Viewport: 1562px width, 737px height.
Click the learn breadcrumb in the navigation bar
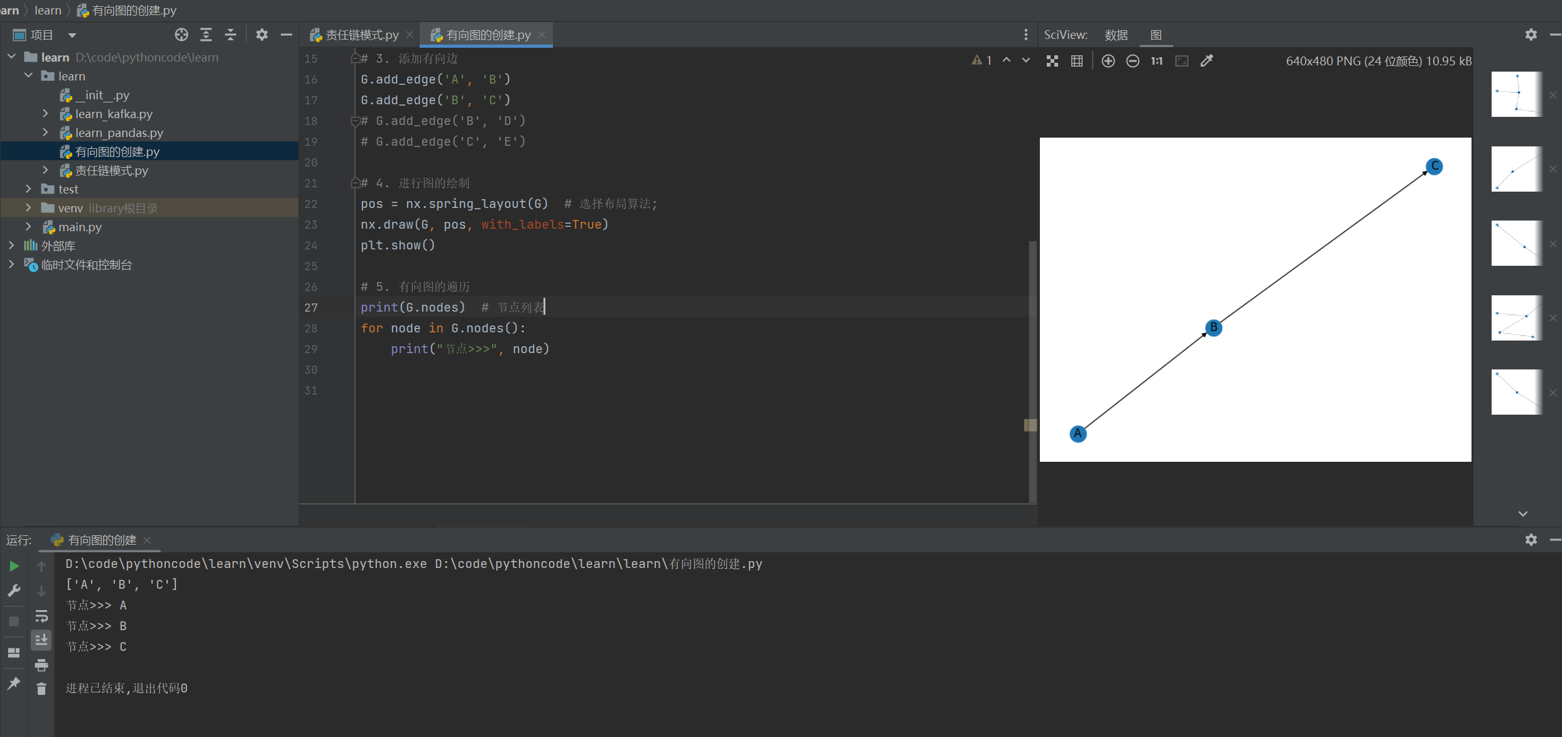pyautogui.click(x=48, y=10)
